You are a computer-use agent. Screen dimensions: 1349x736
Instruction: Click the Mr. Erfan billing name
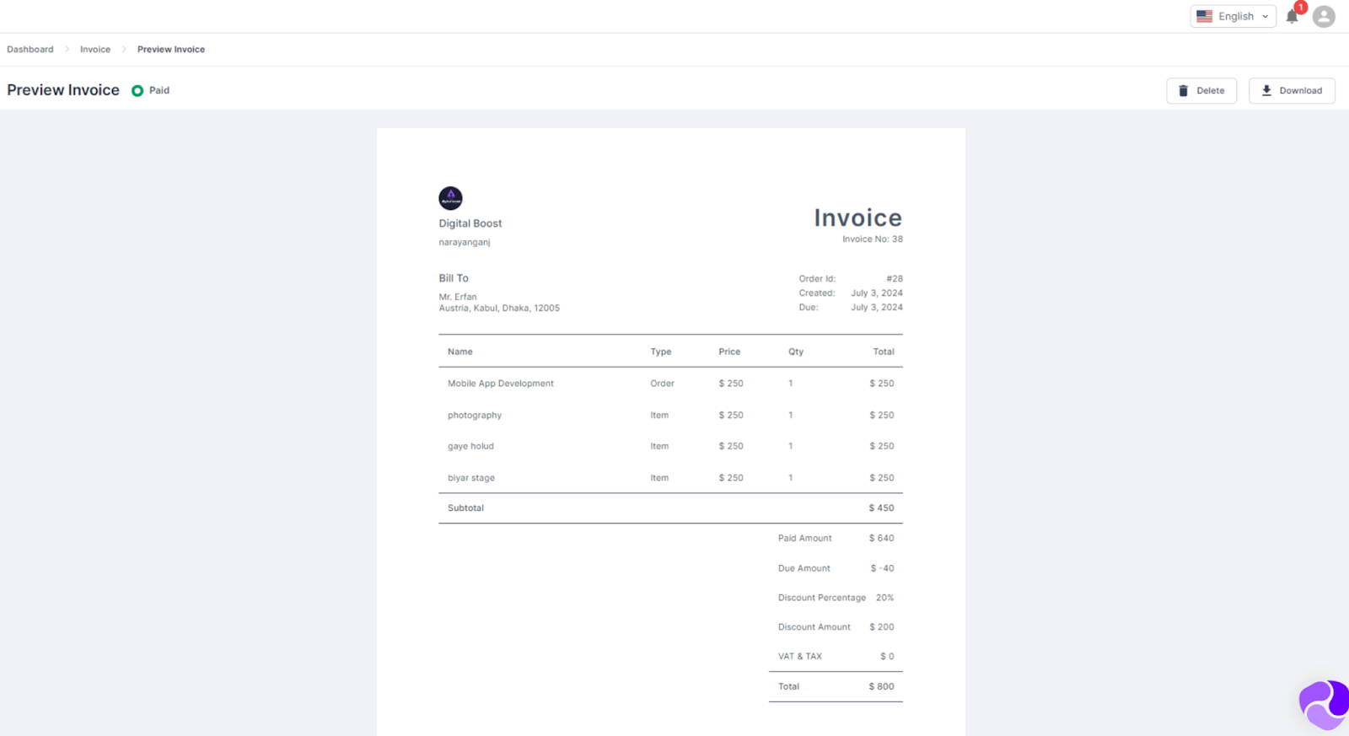click(457, 296)
